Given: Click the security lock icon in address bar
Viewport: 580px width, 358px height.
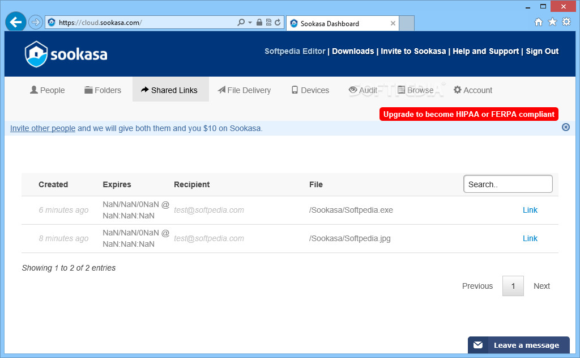Looking at the screenshot, I should point(259,22).
